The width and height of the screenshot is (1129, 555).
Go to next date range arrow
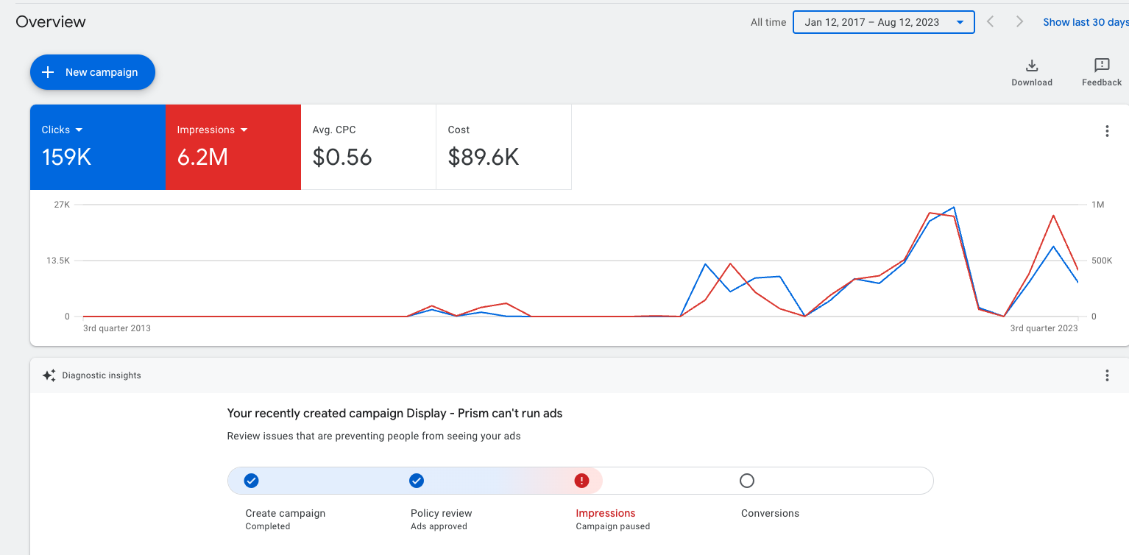point(1019,22)
